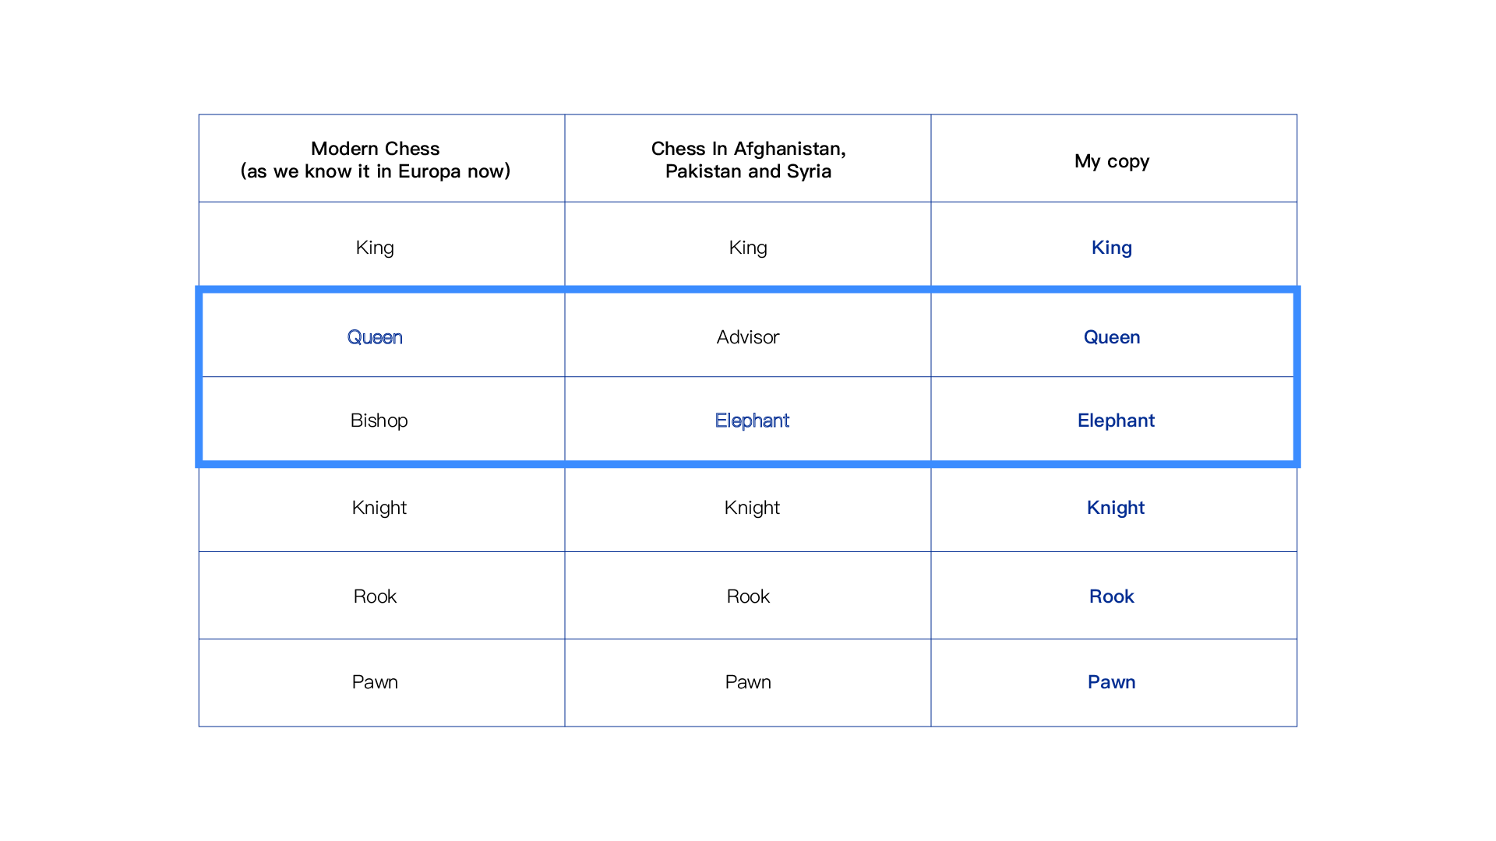Select the 'Chess In Afghanistan, Pakistan and Syria' header
Viewport: 1496px width, 841px height.
tap(748, 160)
